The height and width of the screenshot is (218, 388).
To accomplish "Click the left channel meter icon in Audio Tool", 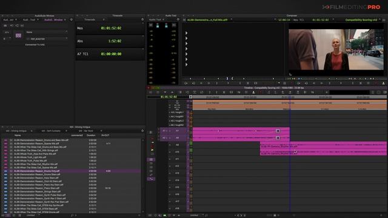I will (x=158, y=25).
